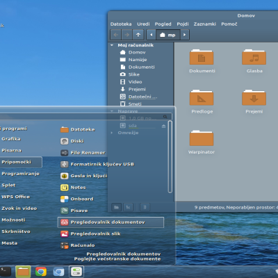Select the Splet category
Viewport: 278px width, 278px height.
pyautogui.click(x=8, y=186)
